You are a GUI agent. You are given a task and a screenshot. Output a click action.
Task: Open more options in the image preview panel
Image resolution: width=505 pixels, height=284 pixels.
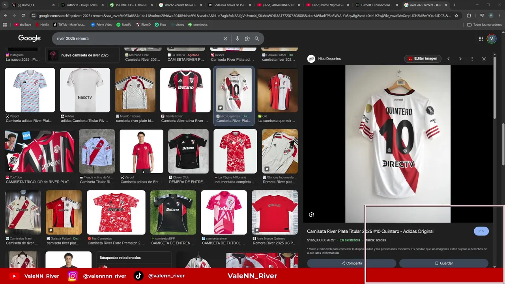[472, 59]
